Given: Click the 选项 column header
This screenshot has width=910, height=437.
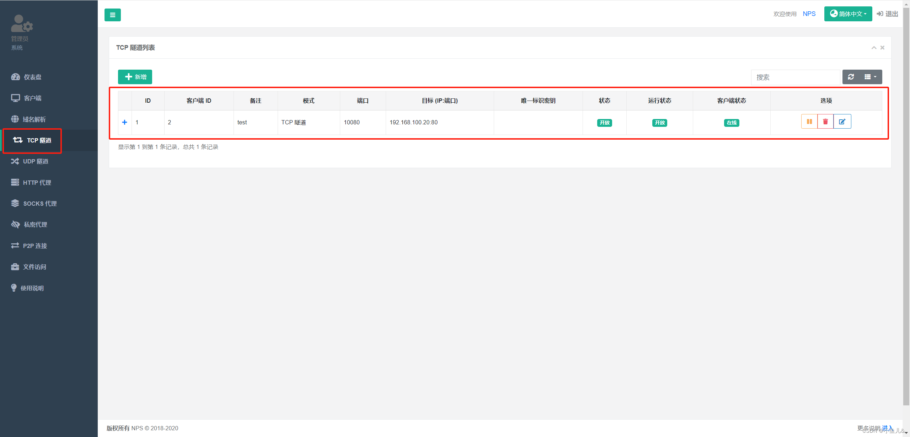Looking at the screenshot, I should pos(826,101).
